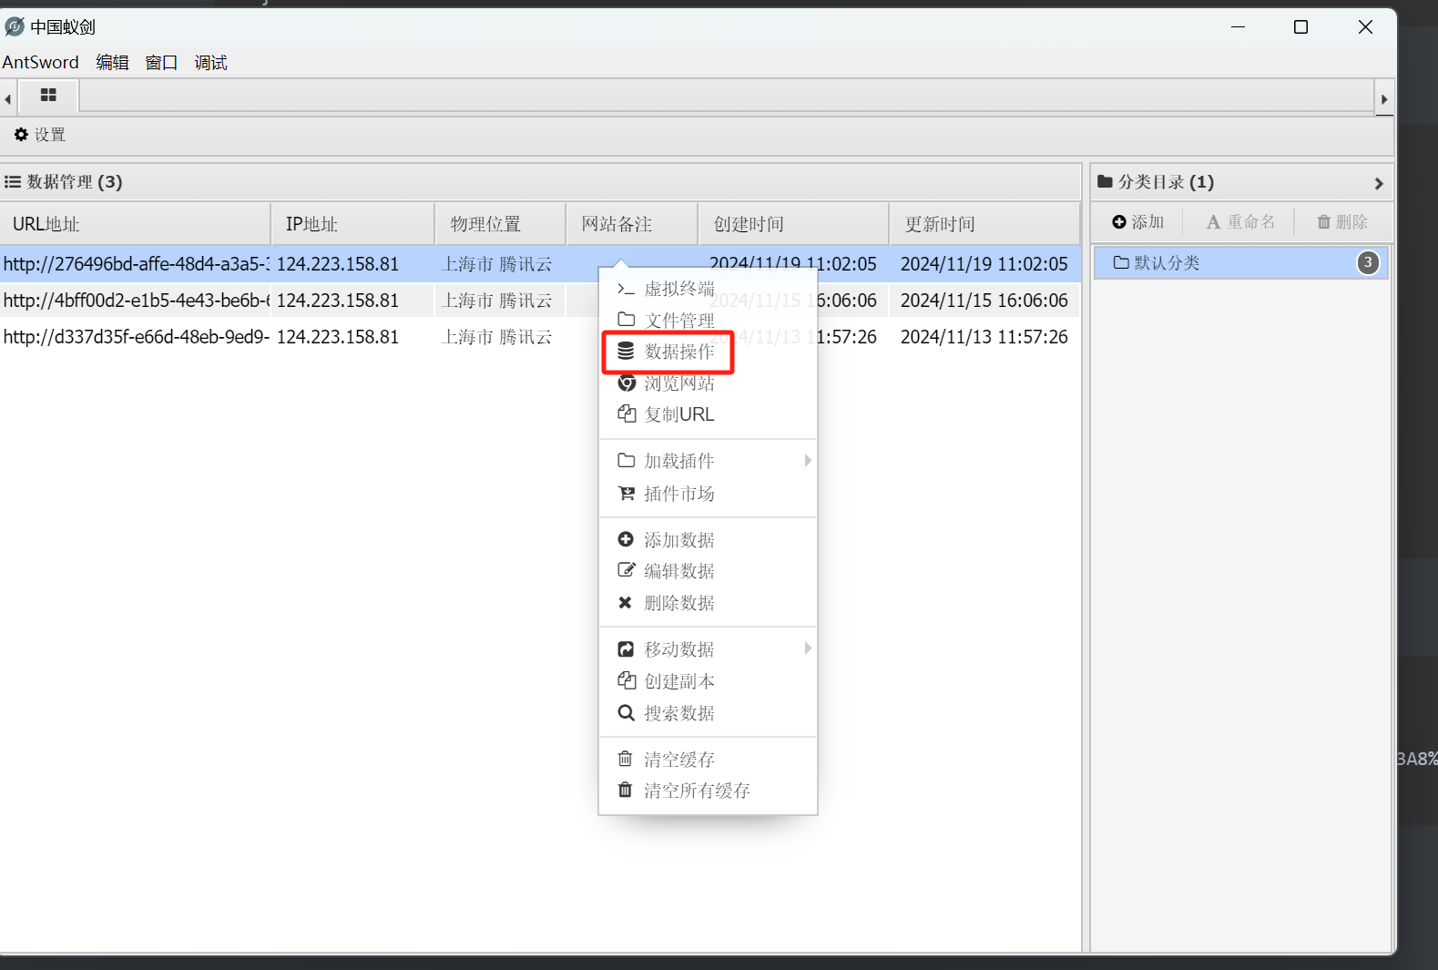
Task: Click the 添加 category button
Action: click(x=1138, y=222)
